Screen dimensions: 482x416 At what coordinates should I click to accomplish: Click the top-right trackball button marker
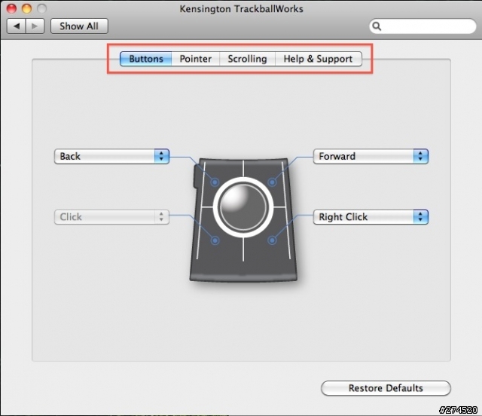272,182
